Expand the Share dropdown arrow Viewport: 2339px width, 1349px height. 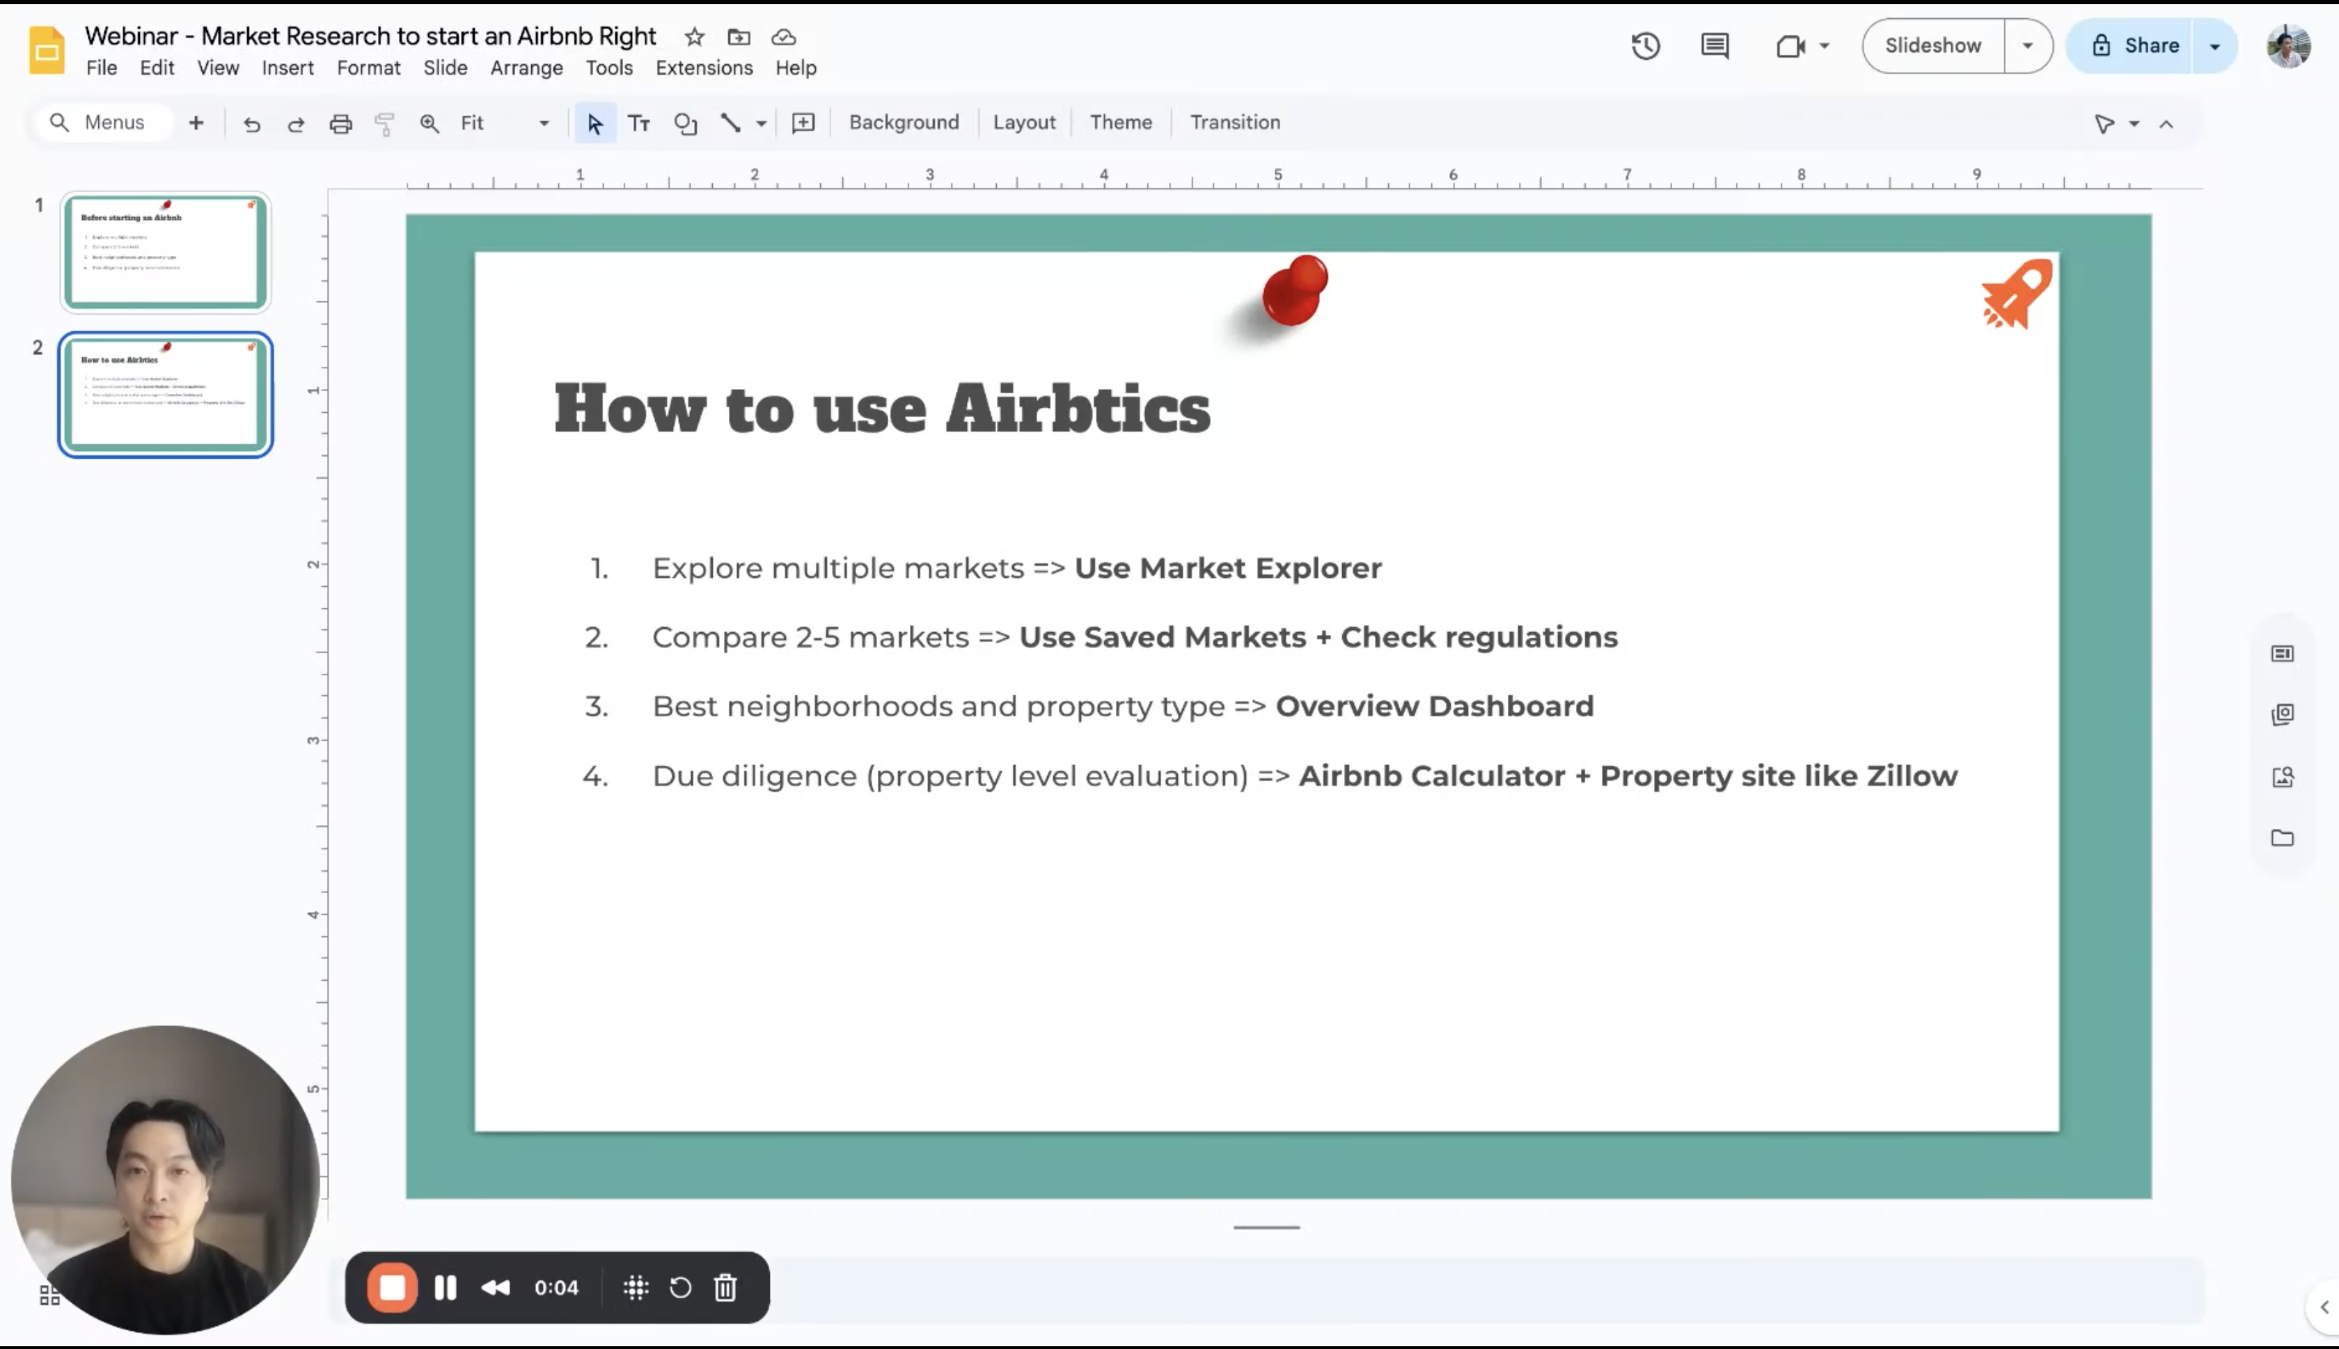point(2215,45)
